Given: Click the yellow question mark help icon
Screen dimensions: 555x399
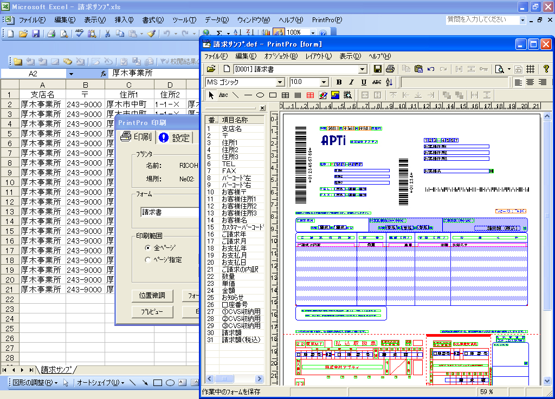Looking at the screenshot, I should pos(546,69).
